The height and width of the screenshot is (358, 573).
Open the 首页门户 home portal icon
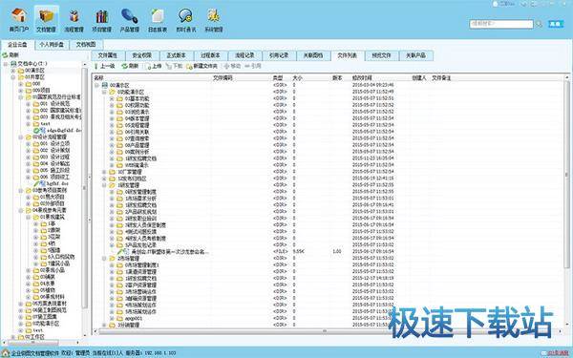(x=19, y=20)
